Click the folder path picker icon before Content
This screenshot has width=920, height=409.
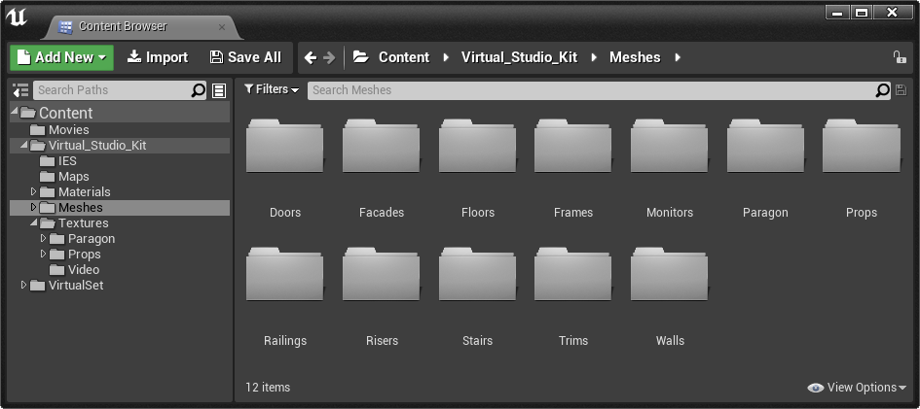(x=360, y=56)
